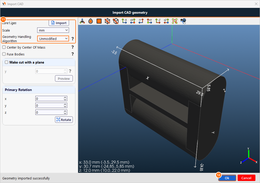Toggle the crossed-out solid cube icon
The width and height of the screenshot is (260, 183).
pyautogui.click(x=116, y=21)
